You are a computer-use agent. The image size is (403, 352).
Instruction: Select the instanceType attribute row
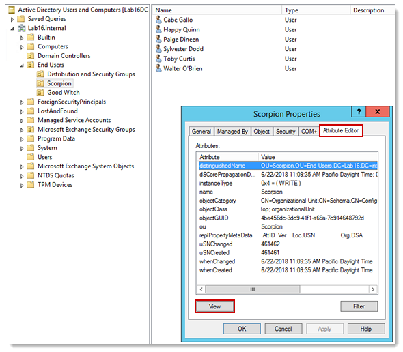[288, 183]
